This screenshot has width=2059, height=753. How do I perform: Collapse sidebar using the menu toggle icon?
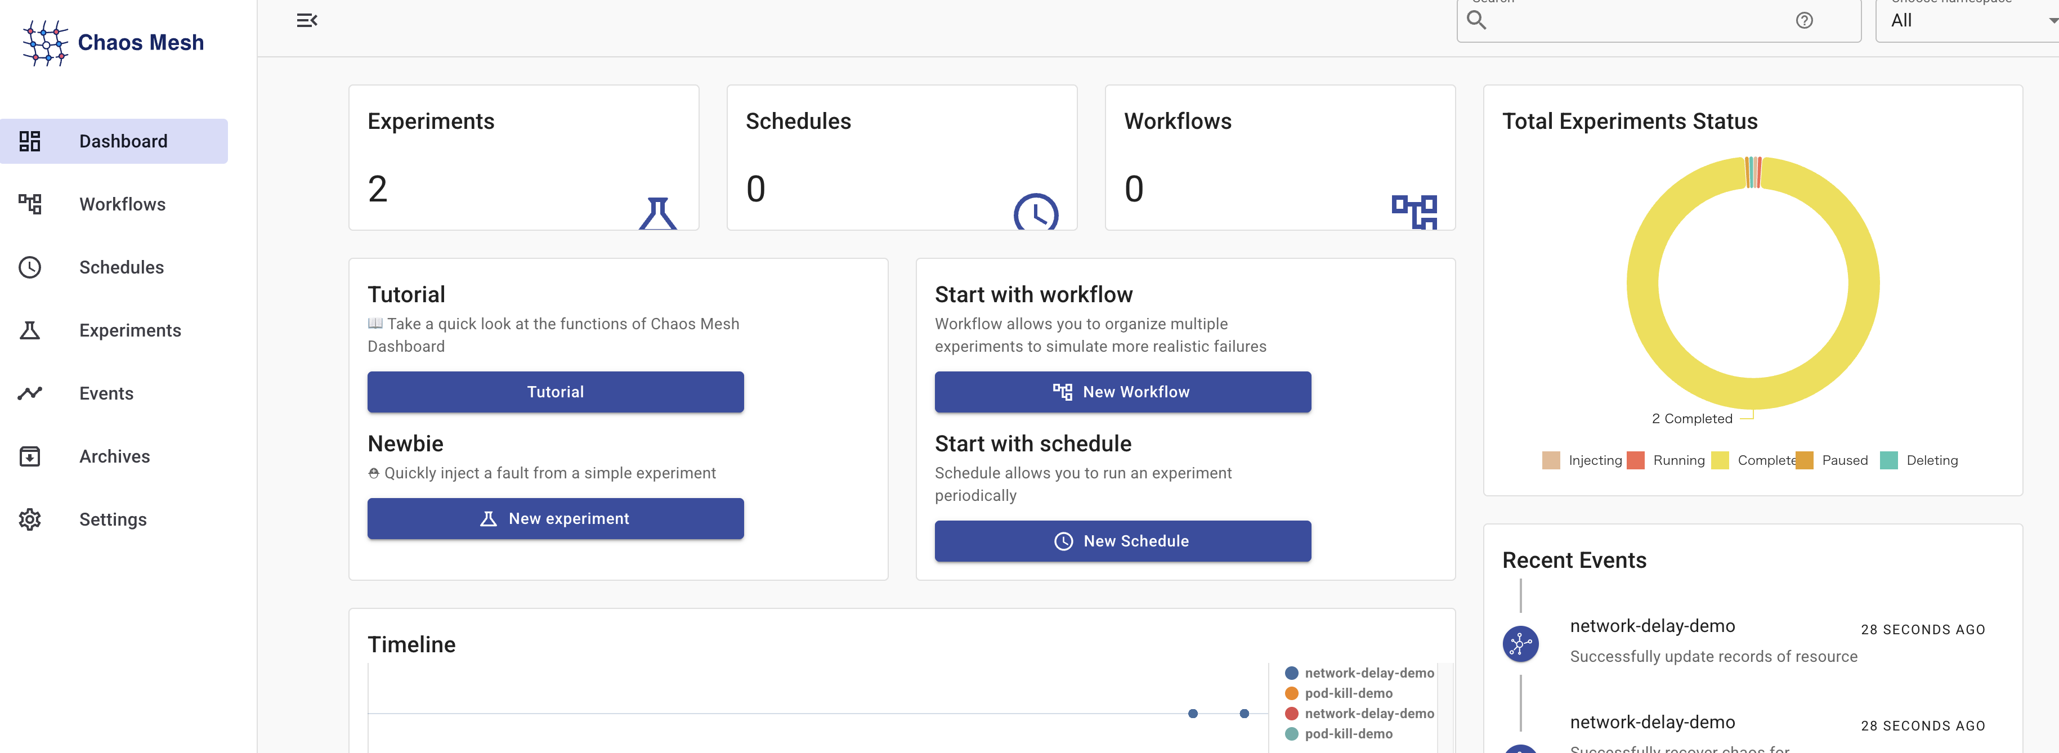tap(307, 21)
